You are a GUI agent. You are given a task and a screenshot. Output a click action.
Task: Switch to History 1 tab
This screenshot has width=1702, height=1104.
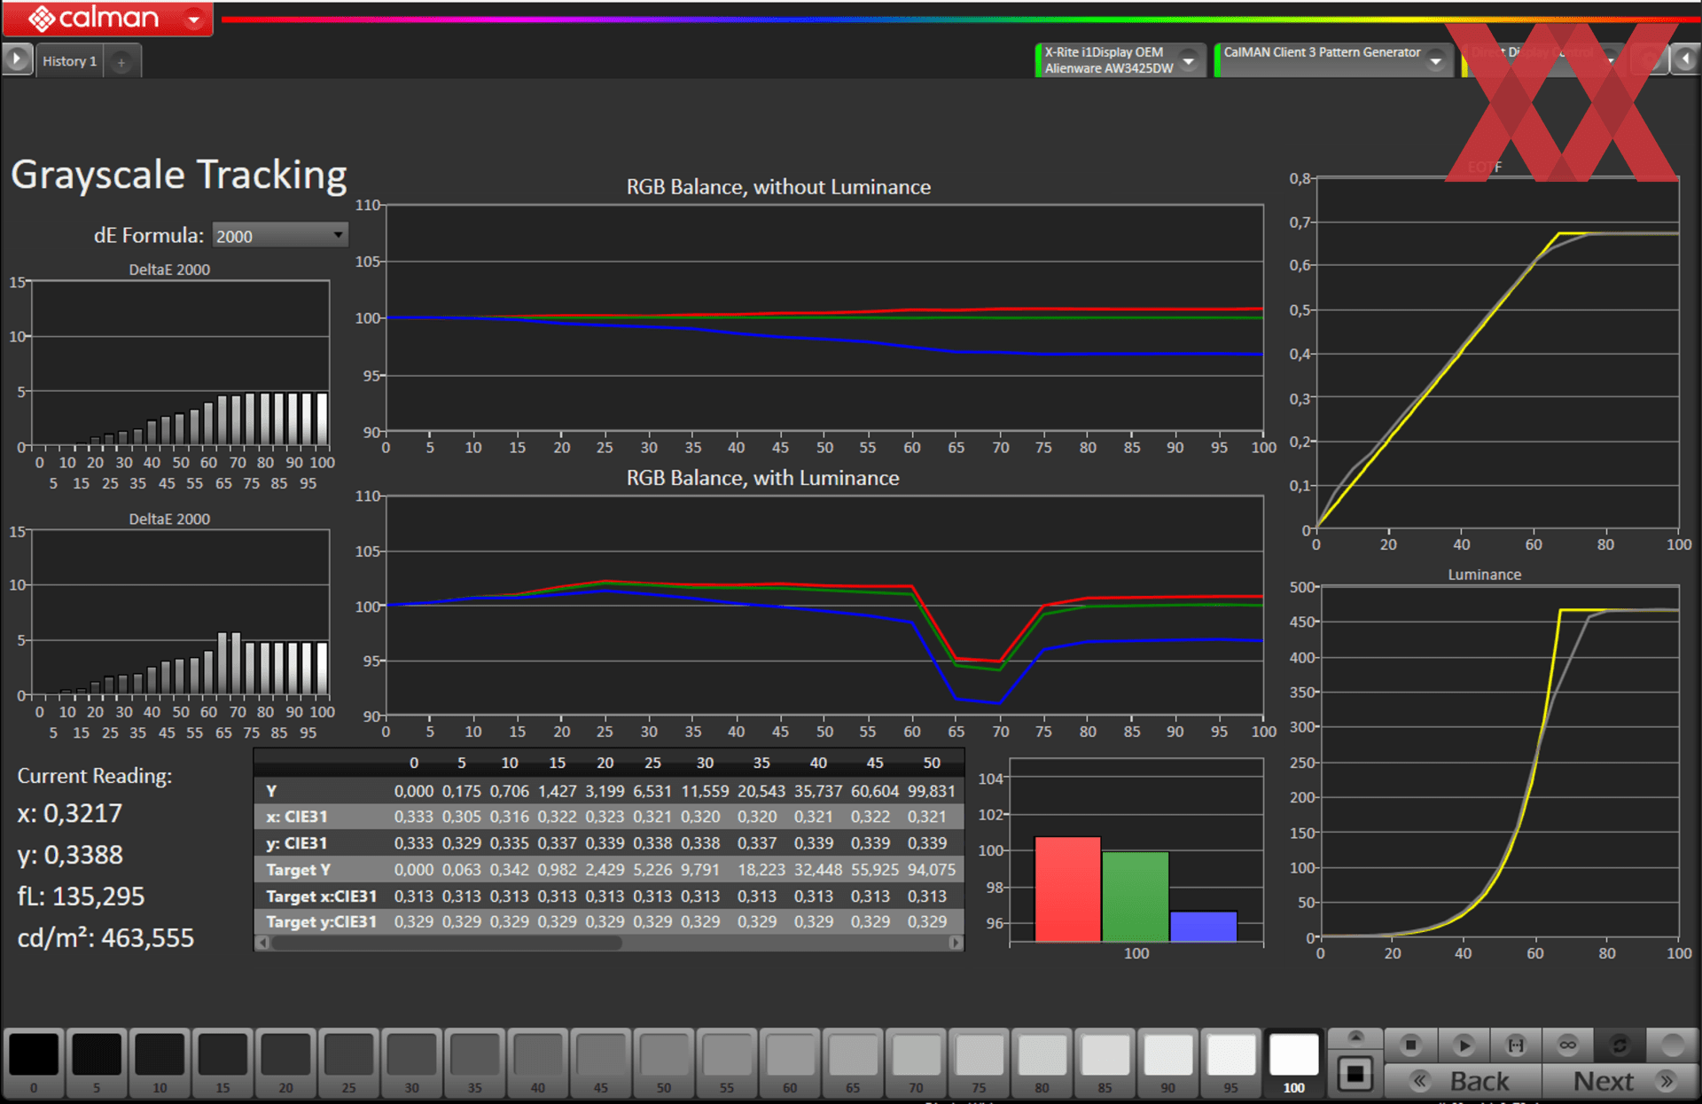click(69, 61)
